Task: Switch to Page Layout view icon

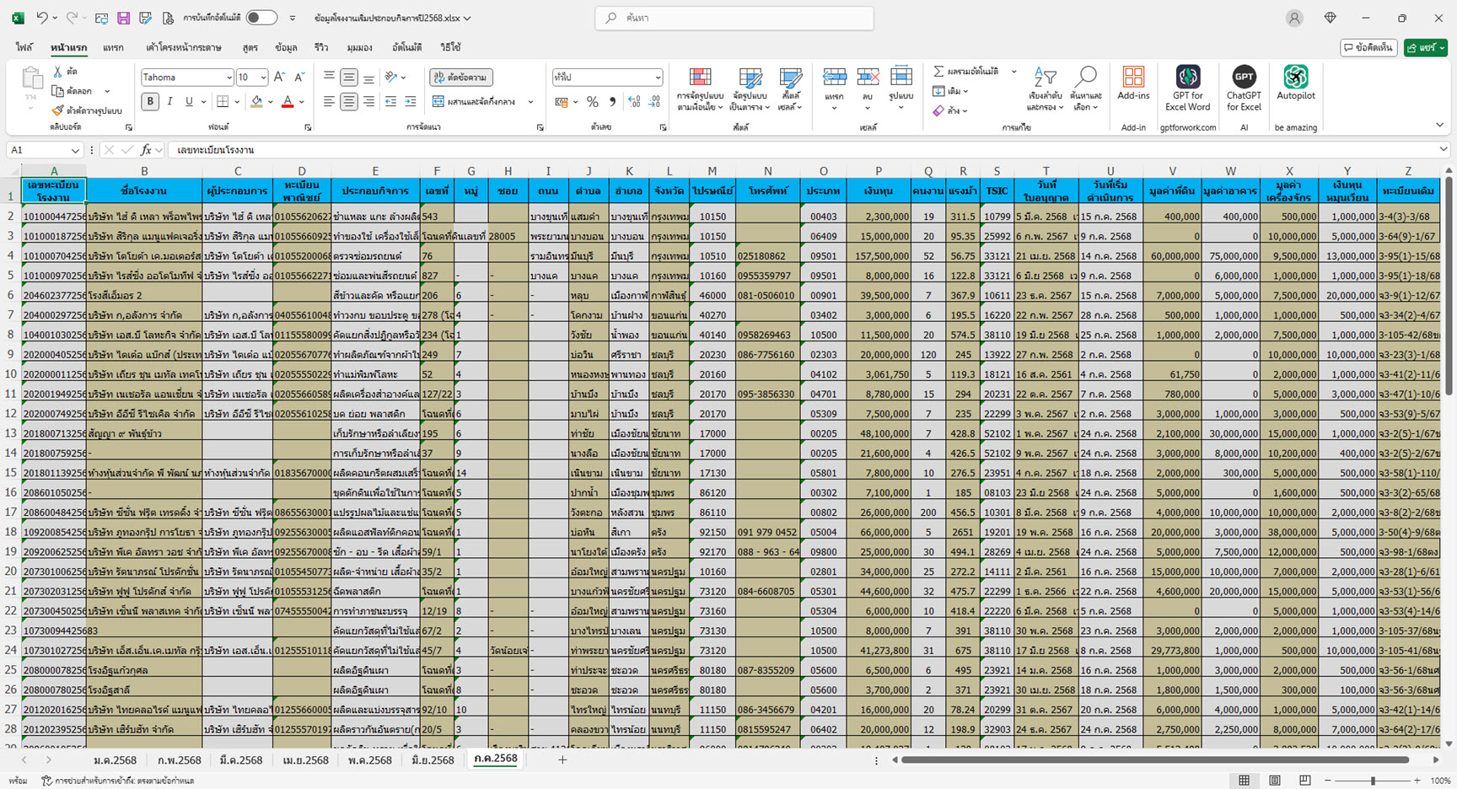Action: click(1274, 781)
